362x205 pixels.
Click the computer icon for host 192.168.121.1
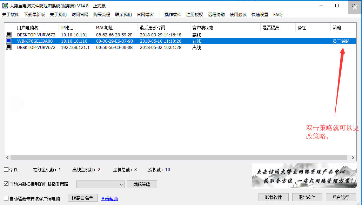pyautogui.click(x=9, y=47)
